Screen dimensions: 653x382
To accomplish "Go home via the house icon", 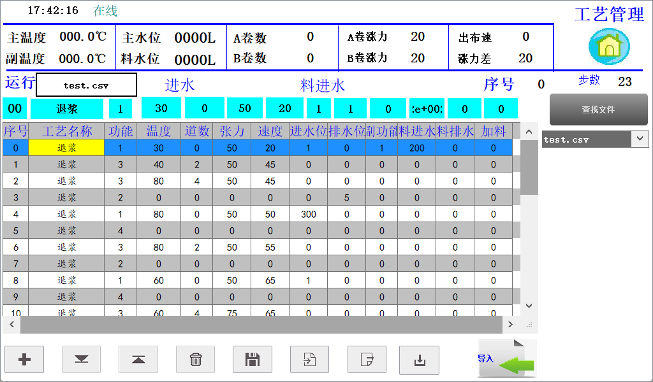I will coord(609,46).
